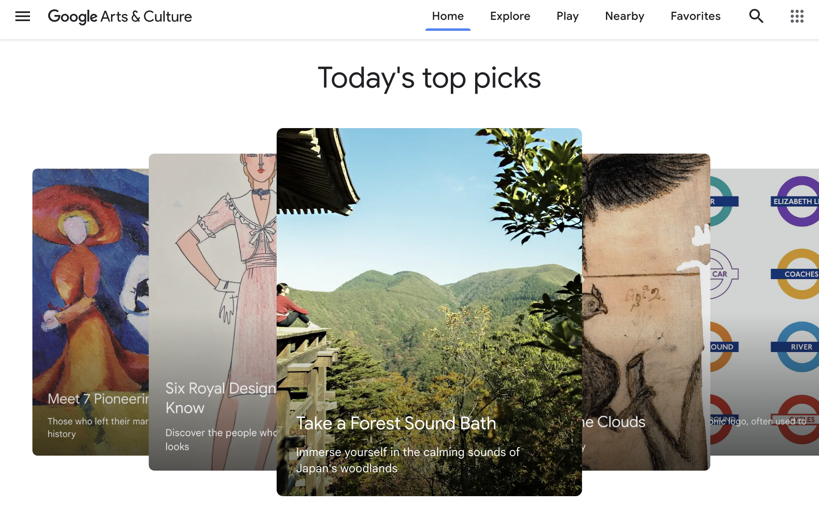Open the Meet 7 Pioneering card
The image size is (819, 514).
(90, 312)
